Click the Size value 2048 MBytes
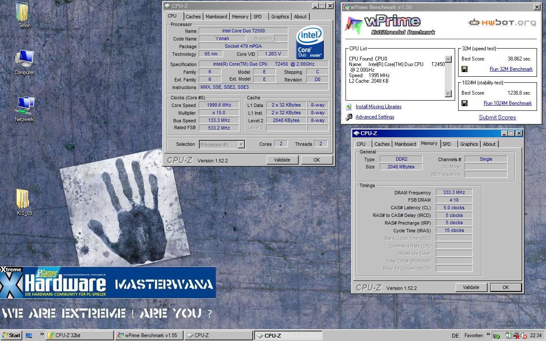This screenshot has height=341, width=546. point(401,167)
